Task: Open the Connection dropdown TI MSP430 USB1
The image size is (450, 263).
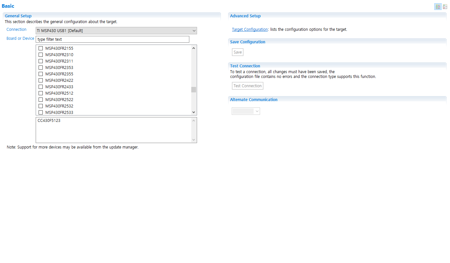Action: 116,31
